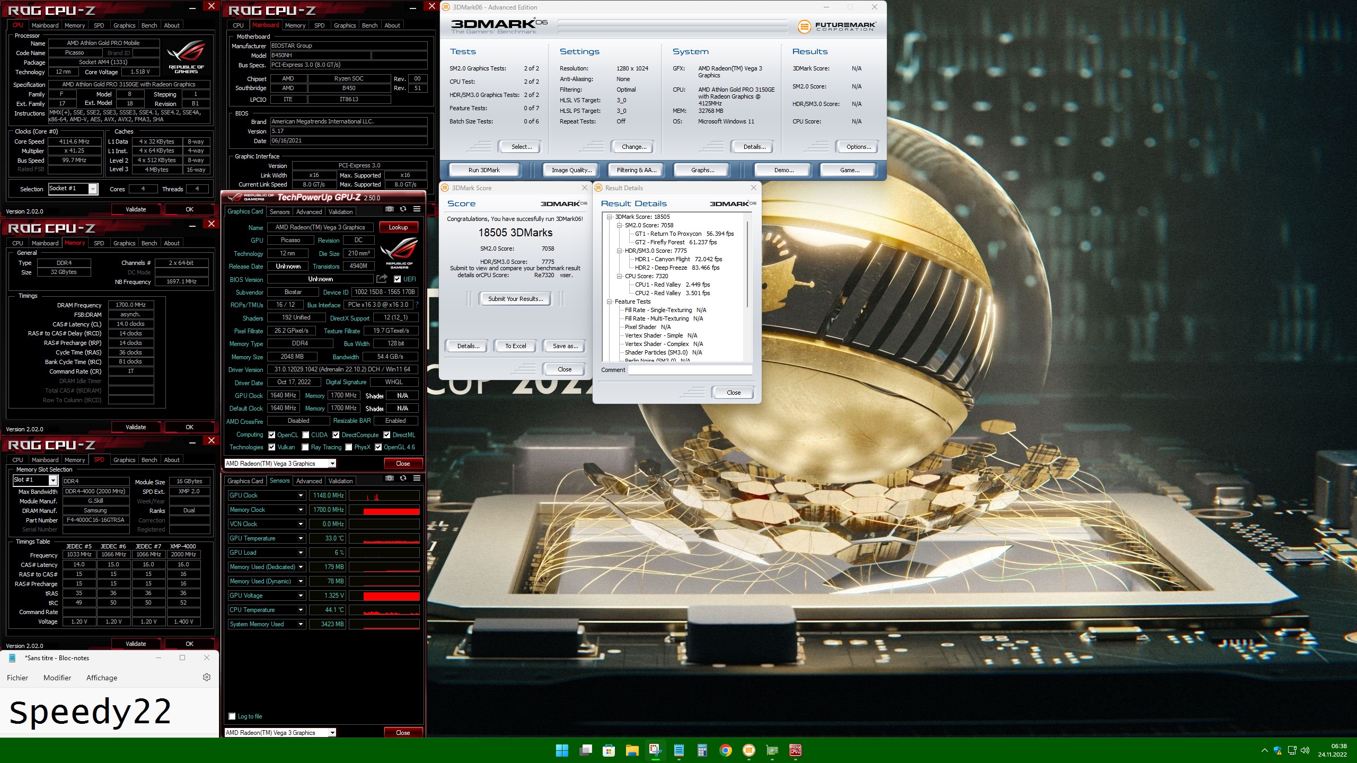Viewport: 1357px width, 763px height.
Task: Open GPU Clock sensor dropdown
Action: tap(301, 495)
